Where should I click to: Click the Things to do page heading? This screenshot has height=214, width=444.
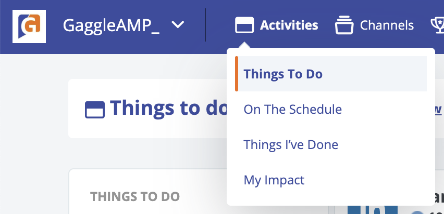168,108
